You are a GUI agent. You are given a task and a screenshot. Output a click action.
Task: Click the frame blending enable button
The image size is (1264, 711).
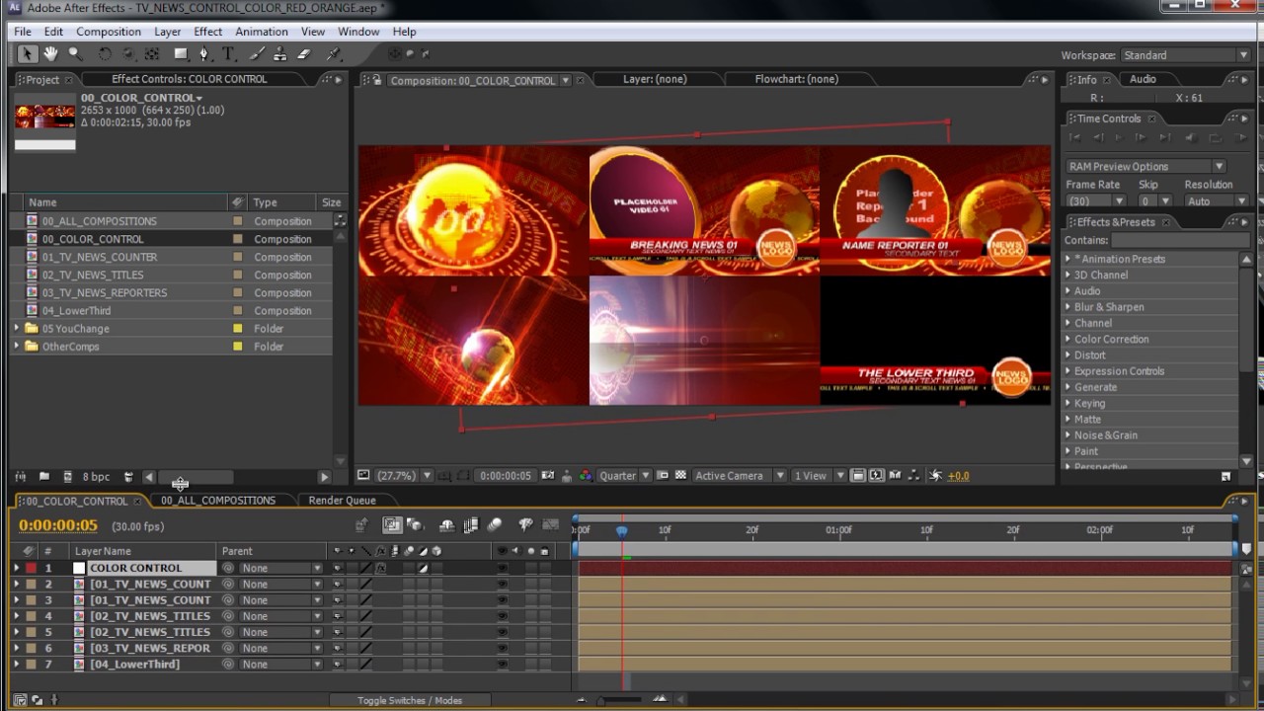pos(471,525)
